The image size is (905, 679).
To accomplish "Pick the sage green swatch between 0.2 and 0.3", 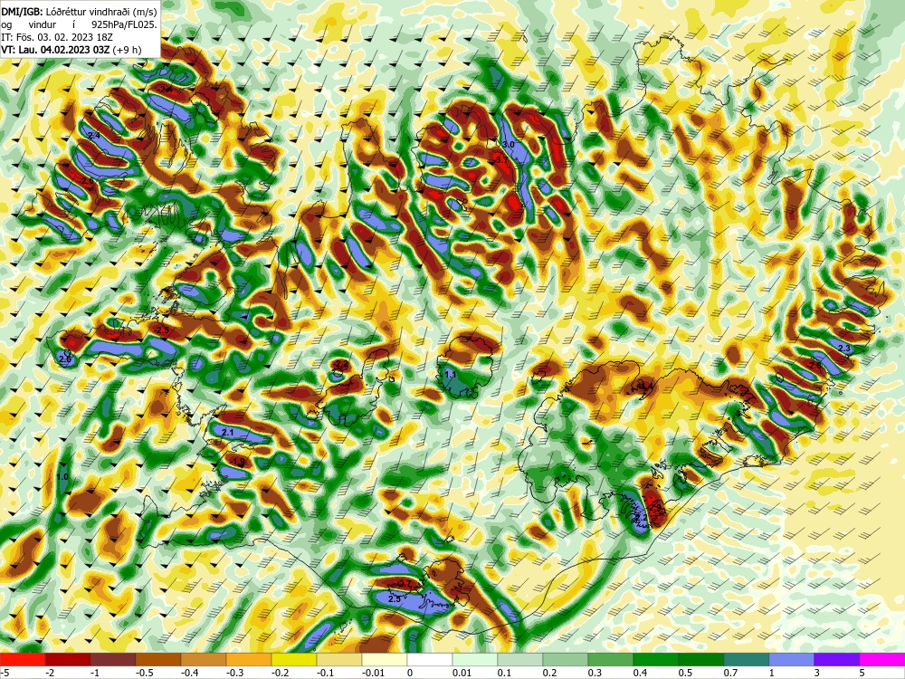I will [x=565, y=659].
